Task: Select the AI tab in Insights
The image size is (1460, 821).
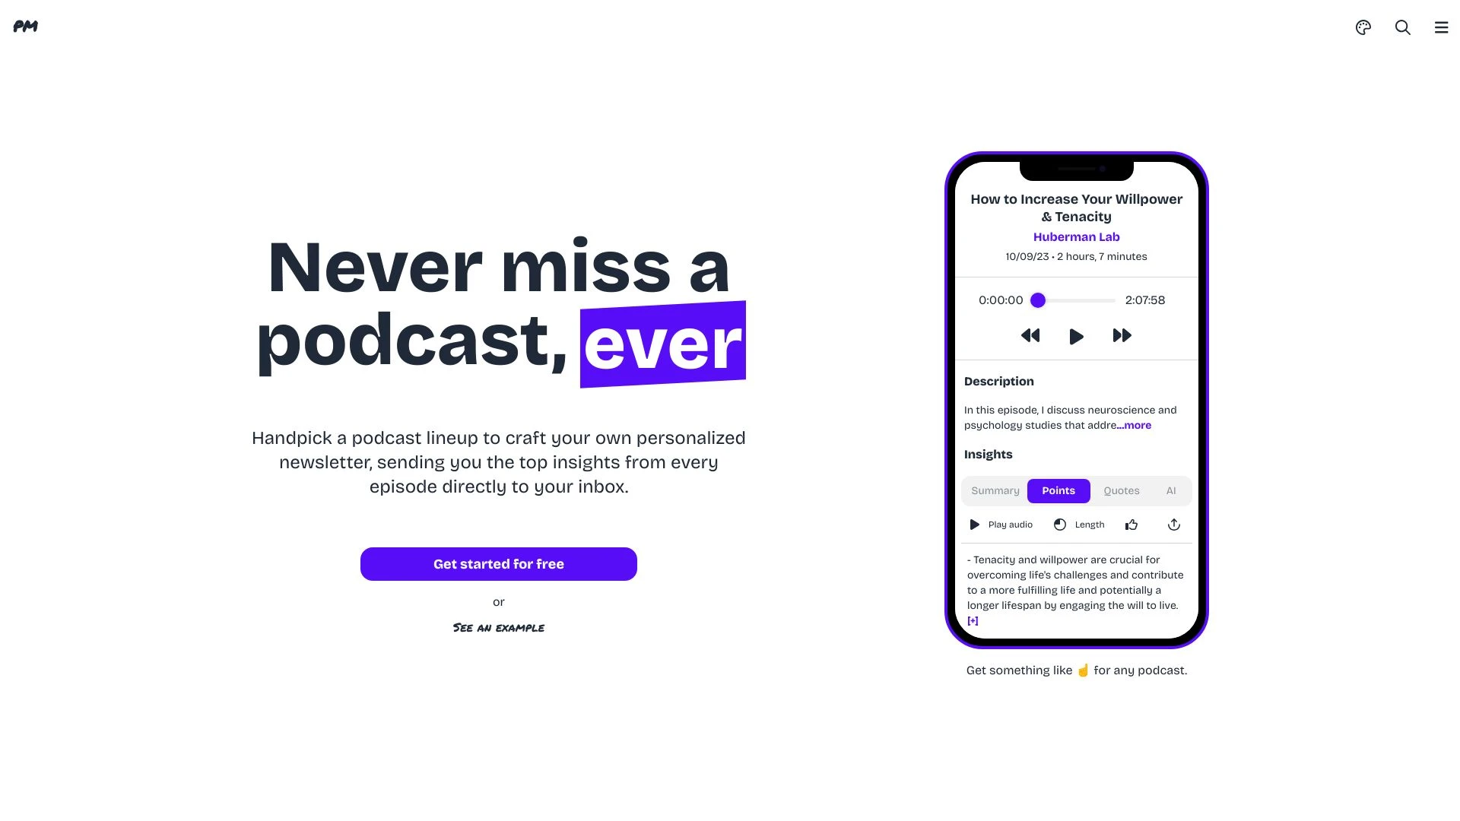Action: coord(1170,490)
